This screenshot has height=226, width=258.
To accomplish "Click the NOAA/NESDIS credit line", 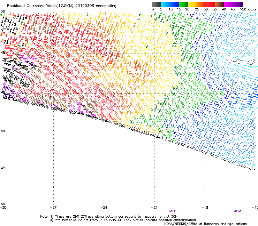I will pyautogui.click(x=205, y=224).
